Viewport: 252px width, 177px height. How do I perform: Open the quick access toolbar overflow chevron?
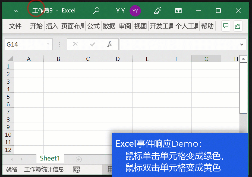pos(16,11)
